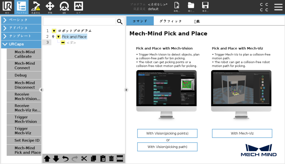Select the empty node on line 3
The image size is (285, 164).
(x=71, y=43)
